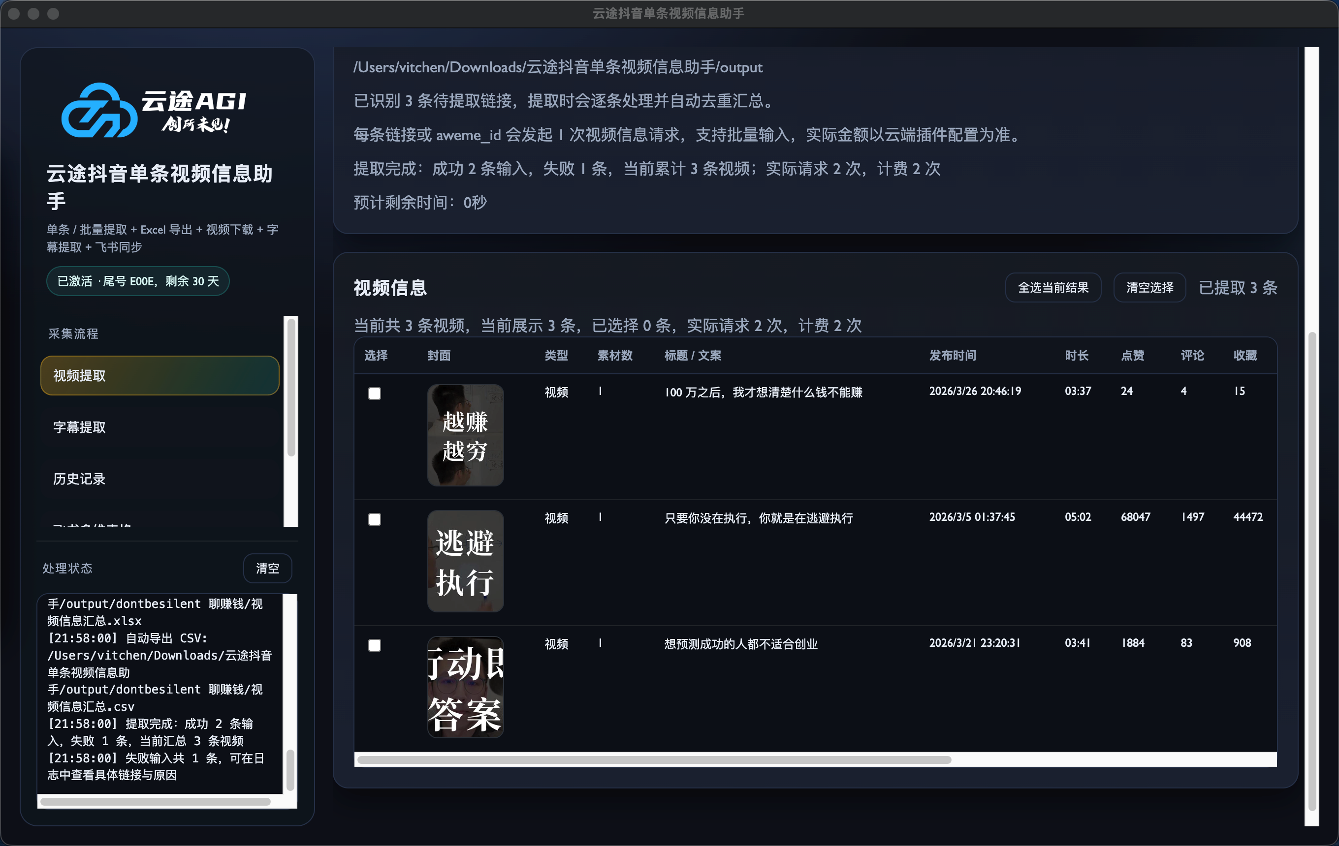1339x846 pixels.
Task: Click the 行动即答案 cover thumbnail
Action: coord(465,688)
